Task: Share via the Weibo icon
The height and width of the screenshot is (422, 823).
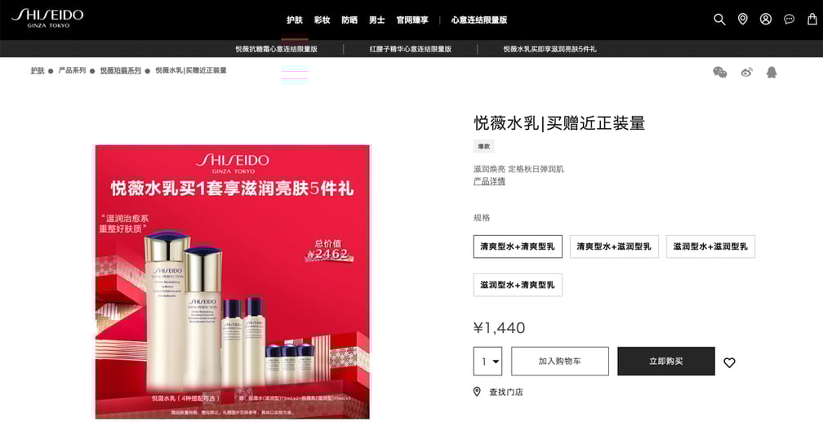Action: [746, 72]
